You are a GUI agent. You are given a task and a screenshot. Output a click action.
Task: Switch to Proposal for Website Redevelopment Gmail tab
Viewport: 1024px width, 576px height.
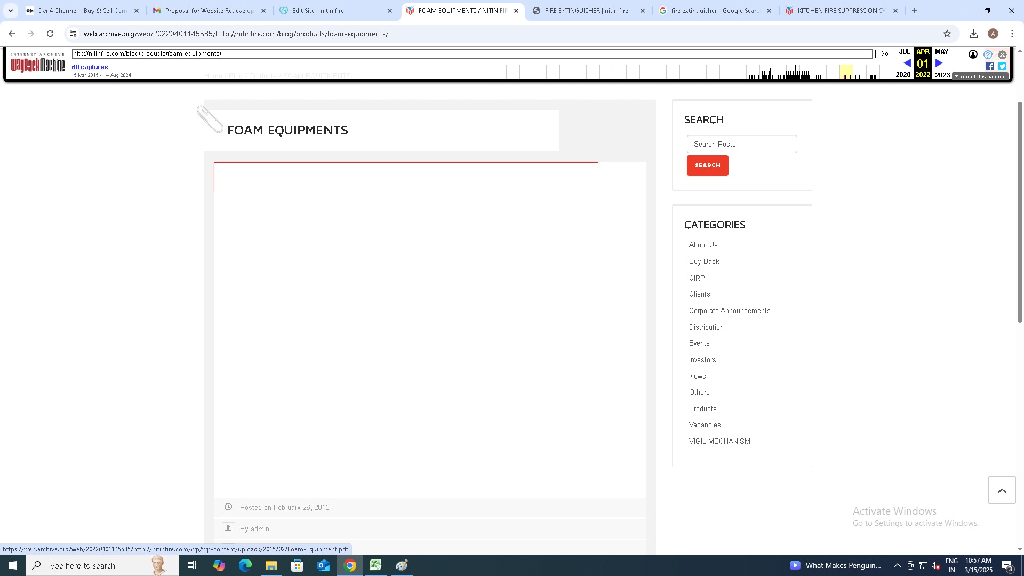click(209, 11)
